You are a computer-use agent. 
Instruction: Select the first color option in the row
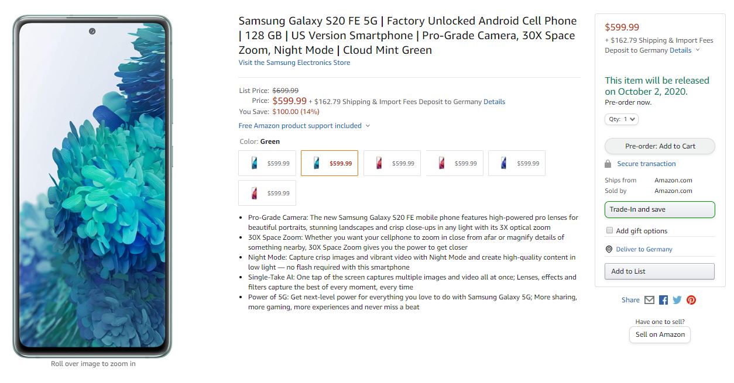(x=267, y=163)
